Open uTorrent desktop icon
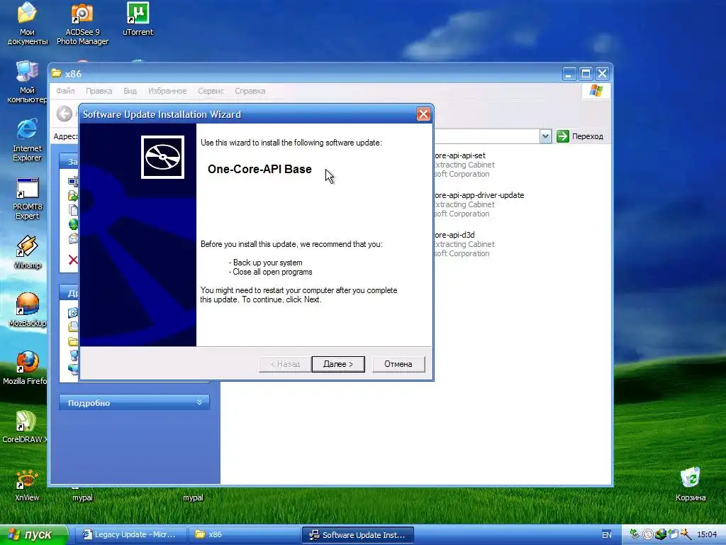This screenshot has height=545, width=726. pyautogui.click(x=138, y=19)
